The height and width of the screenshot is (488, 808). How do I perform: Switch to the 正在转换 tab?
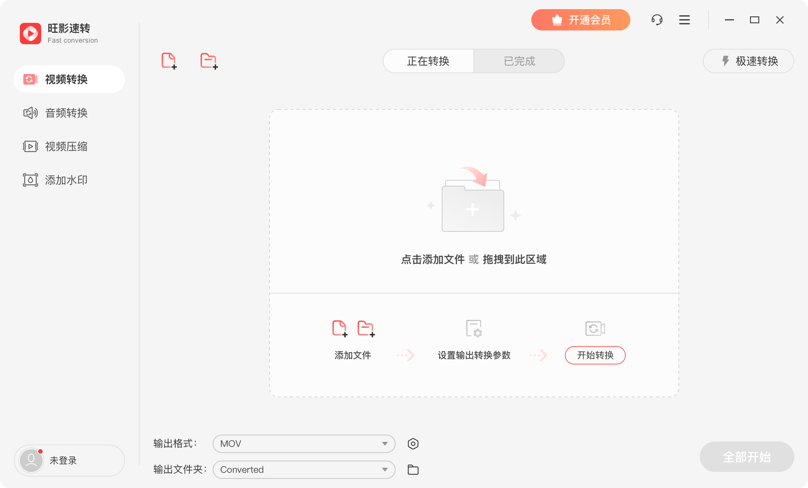[428, 61]
